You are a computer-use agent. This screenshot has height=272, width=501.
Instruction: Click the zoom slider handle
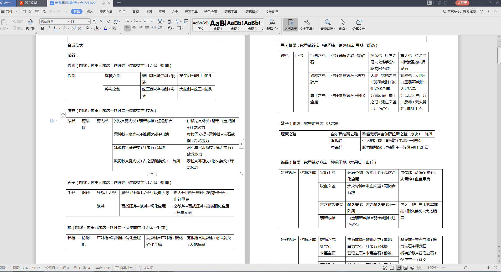pos(466,268)
